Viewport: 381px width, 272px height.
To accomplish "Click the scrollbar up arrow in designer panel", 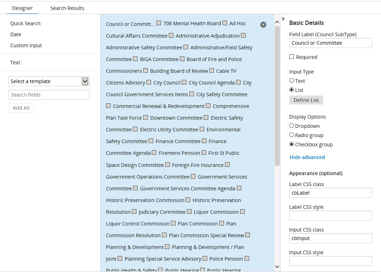I will click(277, 22).
